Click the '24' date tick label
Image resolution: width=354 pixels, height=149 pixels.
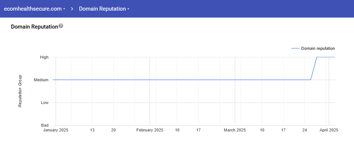pos(305,130)
